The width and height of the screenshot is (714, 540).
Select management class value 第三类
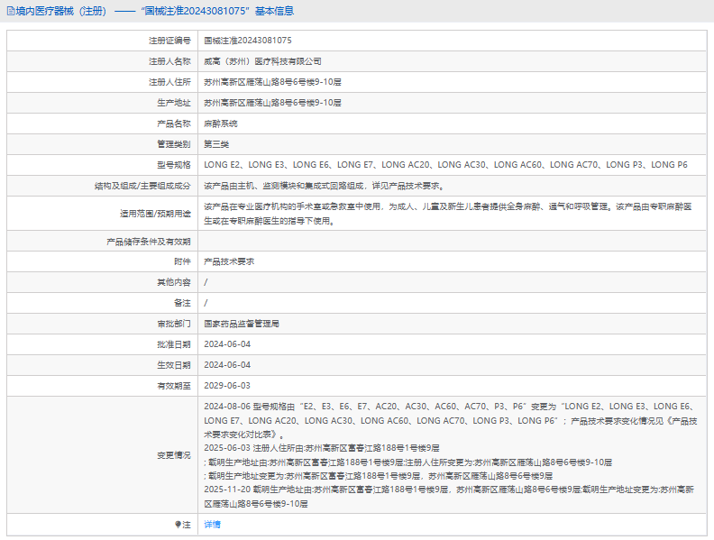216,144
